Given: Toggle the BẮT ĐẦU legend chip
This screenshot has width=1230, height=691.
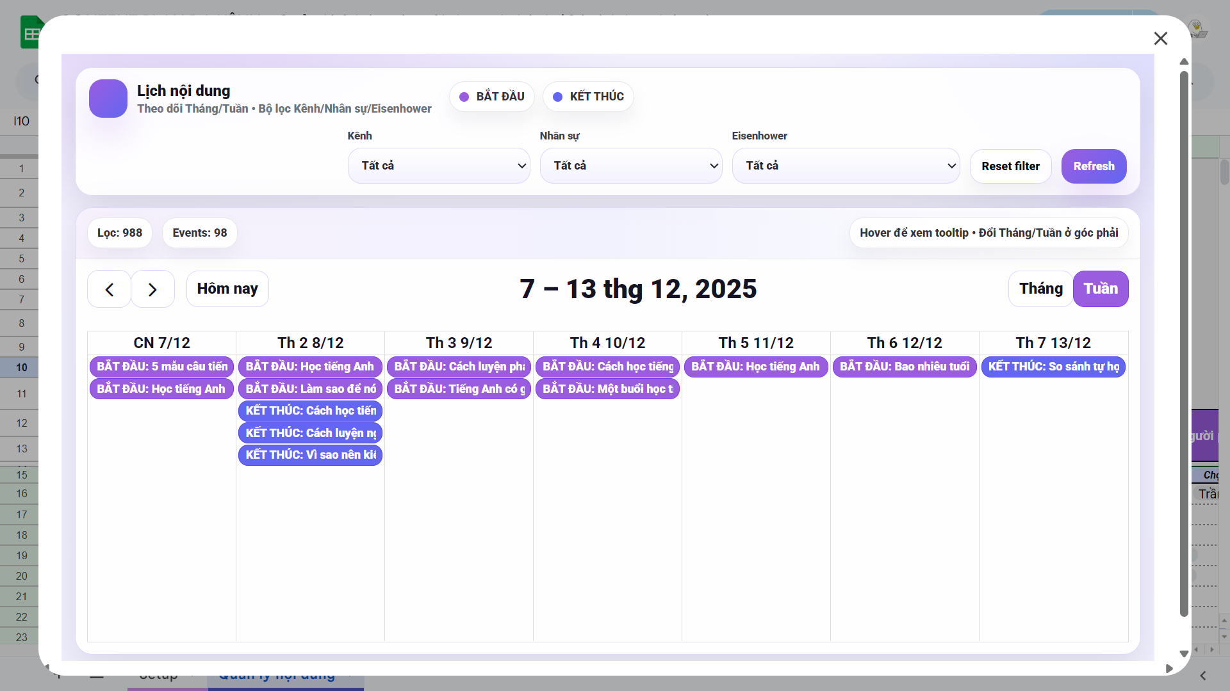Looking at the screenshot, I should pos(492,97).
